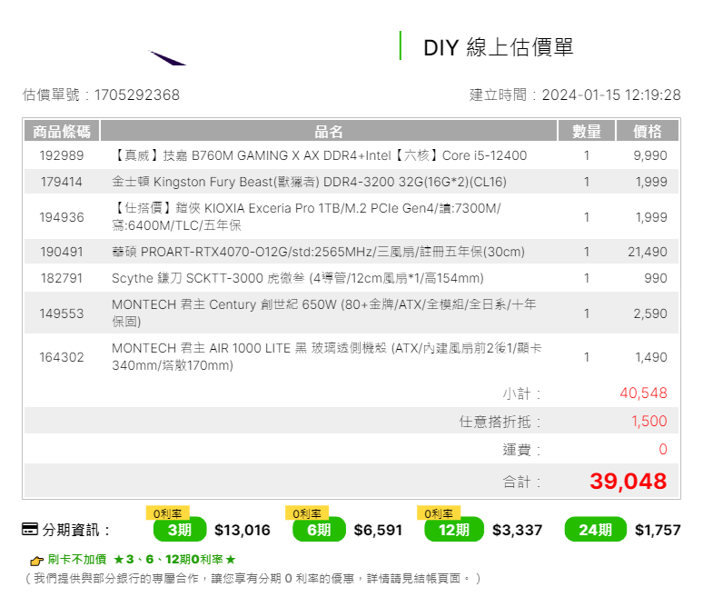The image size is (703, 607).
Task: Click the shipping fee value 0
Action: (x=663, y=449)
